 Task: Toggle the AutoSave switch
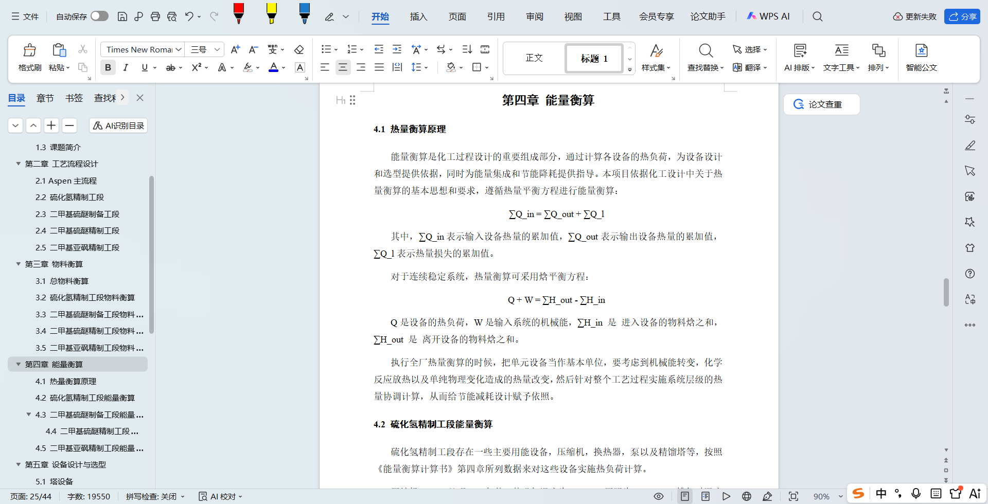(99, 16)
